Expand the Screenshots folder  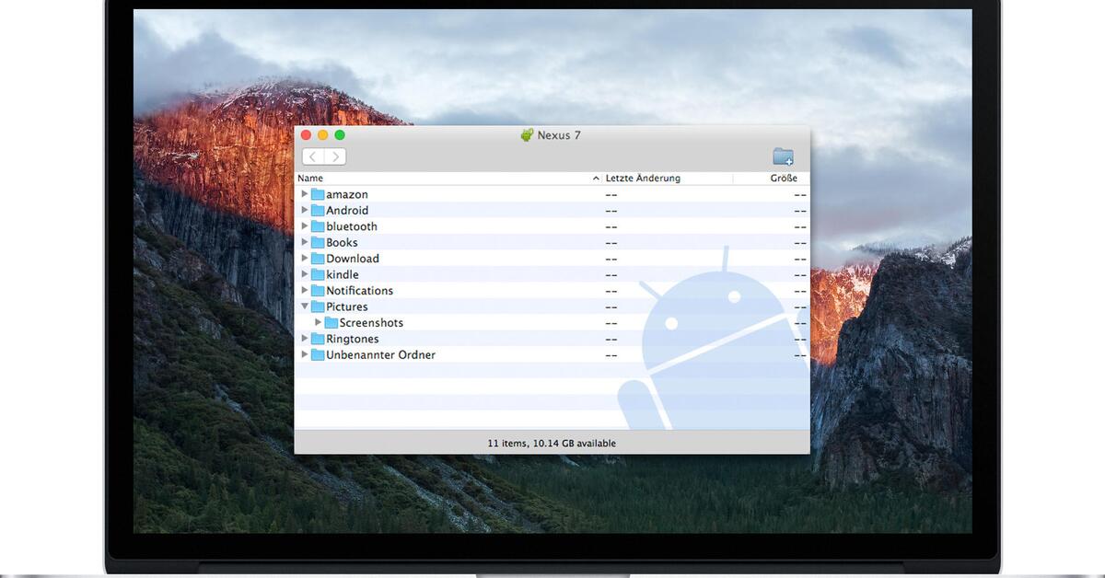(x=318, y=322)
